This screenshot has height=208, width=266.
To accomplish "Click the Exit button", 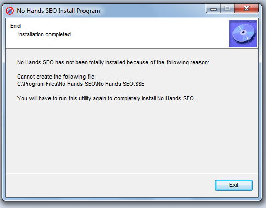I will pyautogui.click(x=234, y=185).
